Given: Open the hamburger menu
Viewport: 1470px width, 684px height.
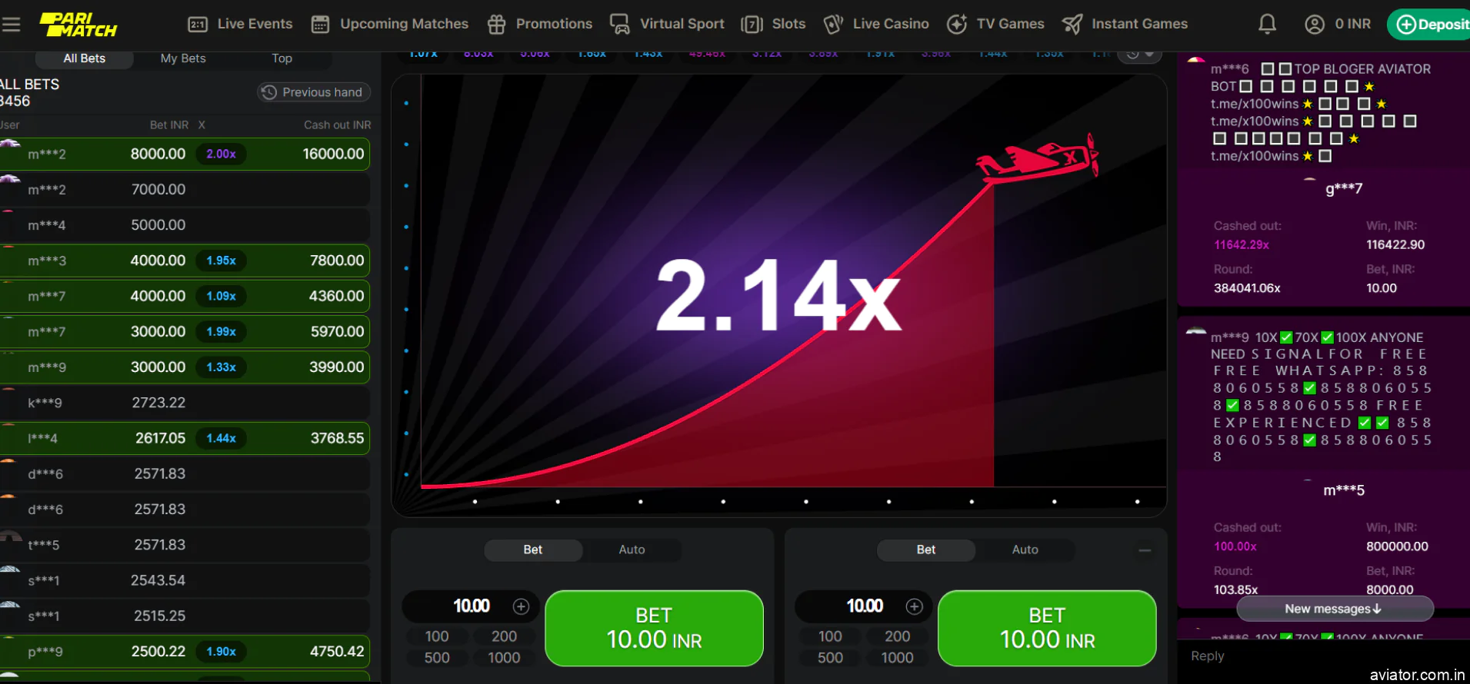Looking at the screenshot, I should point(11,24).
